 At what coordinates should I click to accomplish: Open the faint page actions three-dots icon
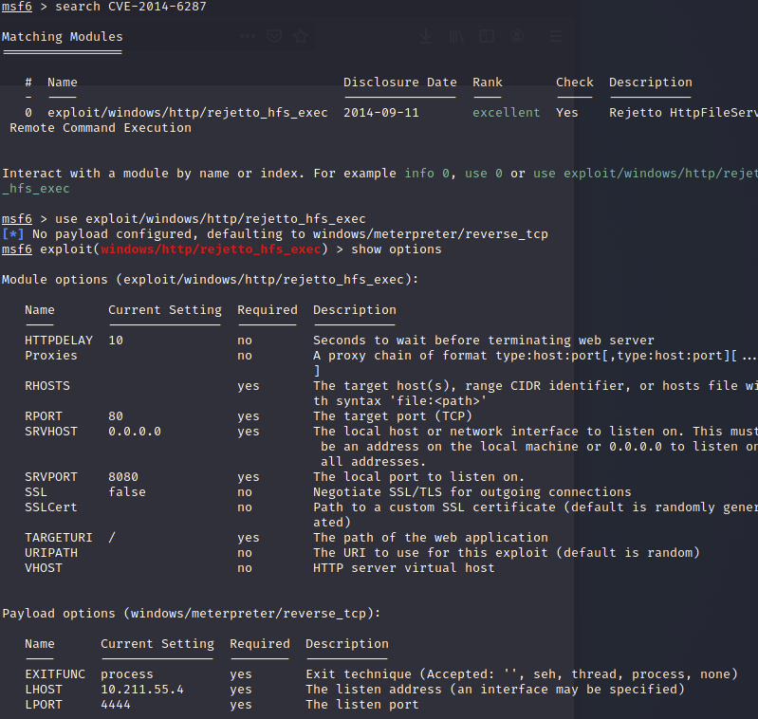click(248, 36)
